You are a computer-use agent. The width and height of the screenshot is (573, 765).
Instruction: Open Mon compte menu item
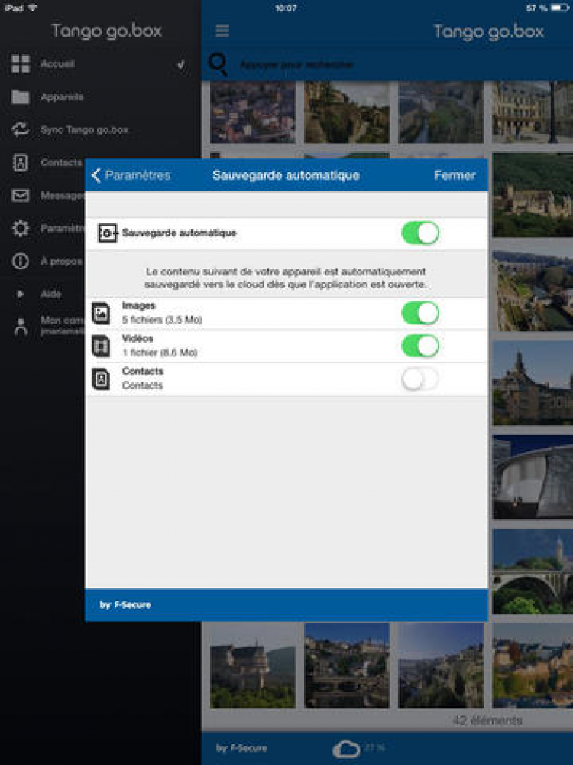coord(63,325)
